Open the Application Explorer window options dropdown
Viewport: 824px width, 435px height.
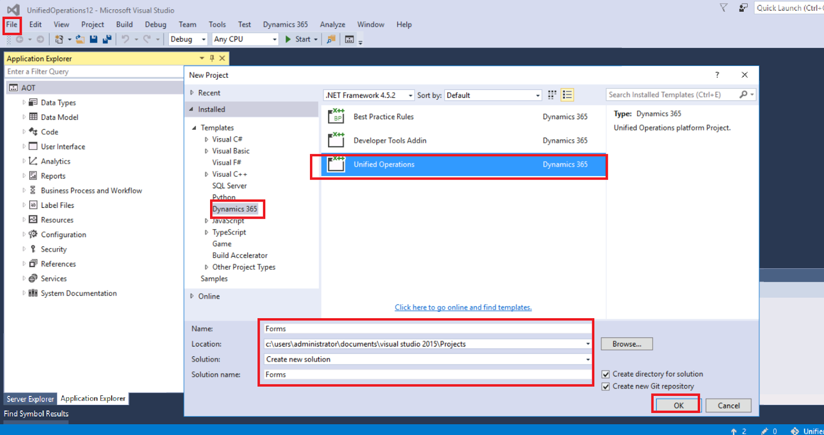coord(202,58)
